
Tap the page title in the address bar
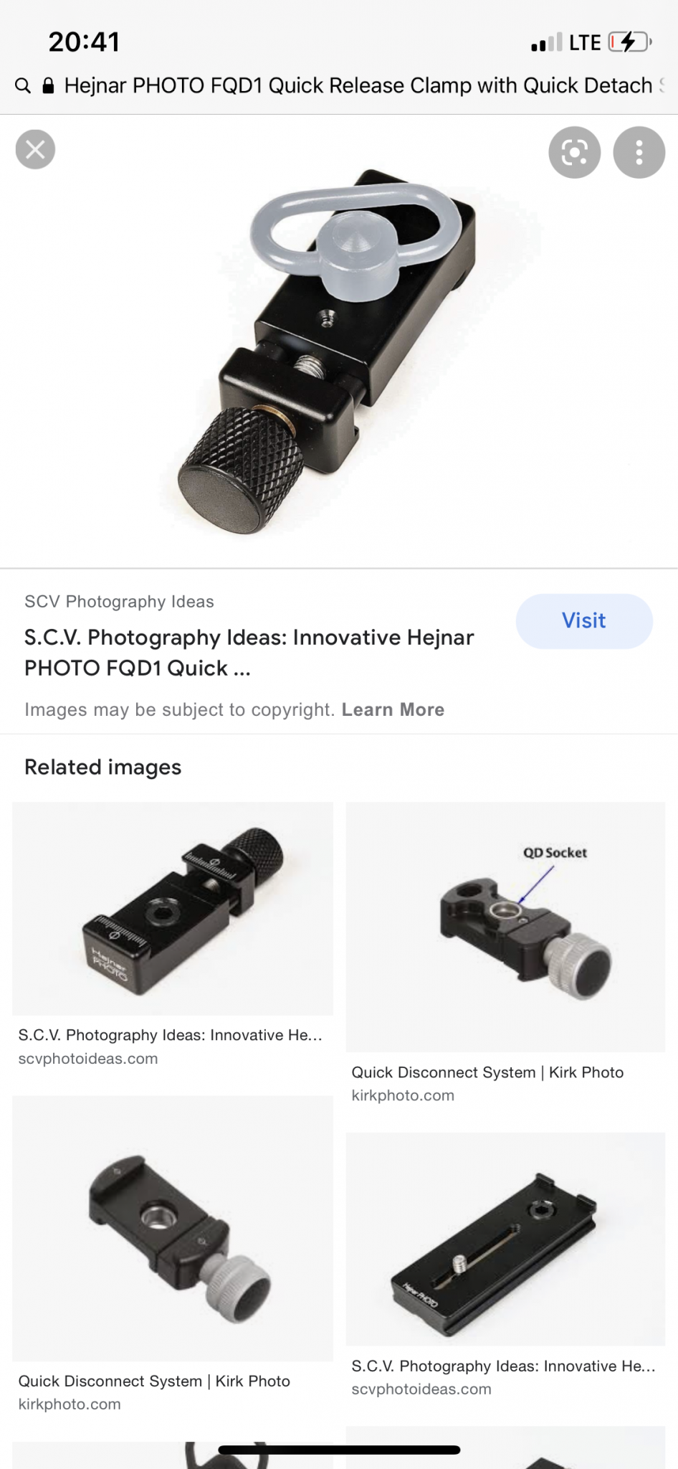358,86
